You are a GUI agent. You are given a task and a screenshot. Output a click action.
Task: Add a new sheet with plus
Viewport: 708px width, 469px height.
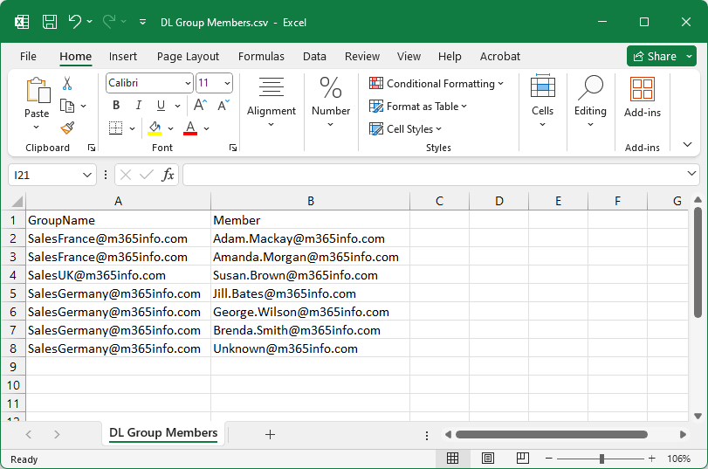pyautogui.click(x=270, y=435)
